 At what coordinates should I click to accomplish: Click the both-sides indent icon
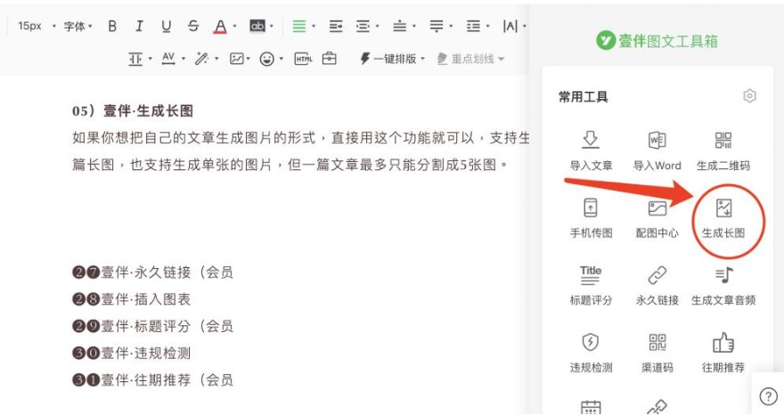tap(363, 26)
